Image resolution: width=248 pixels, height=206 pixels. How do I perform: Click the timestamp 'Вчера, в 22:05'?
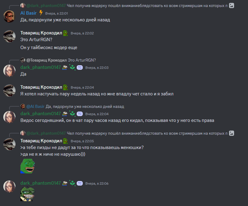(x=82, y=141)
